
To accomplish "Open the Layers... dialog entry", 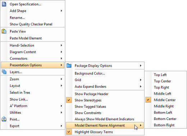I will pyautogui.click(x=33, y=72).
